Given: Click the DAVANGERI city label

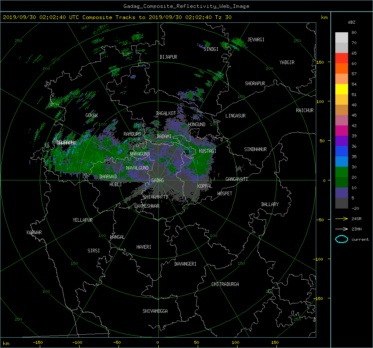Looking at the screenshot, I should (185, 264).
